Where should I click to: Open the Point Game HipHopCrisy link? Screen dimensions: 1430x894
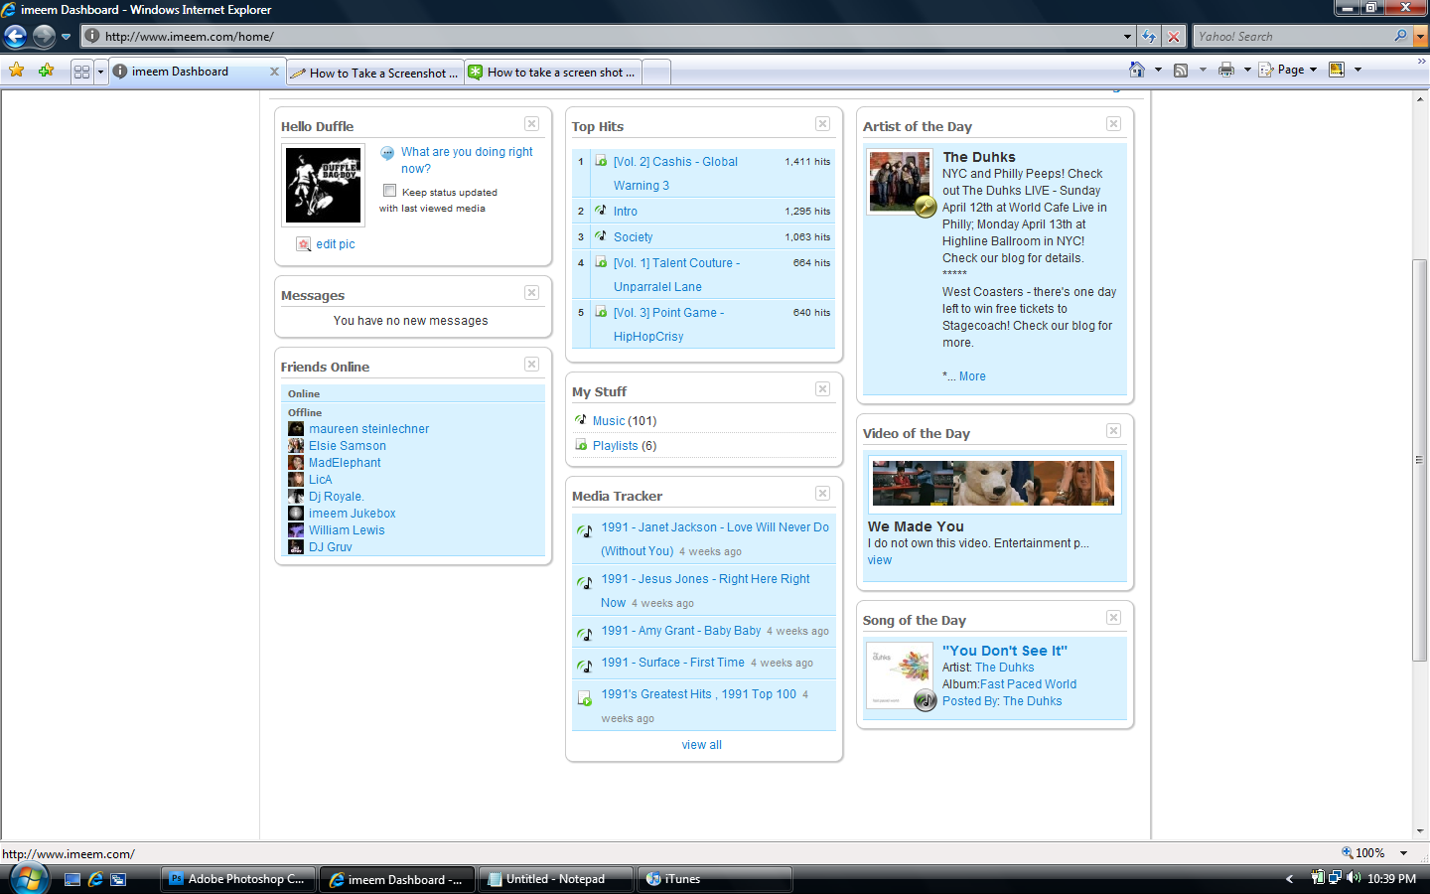pos(668,325)
